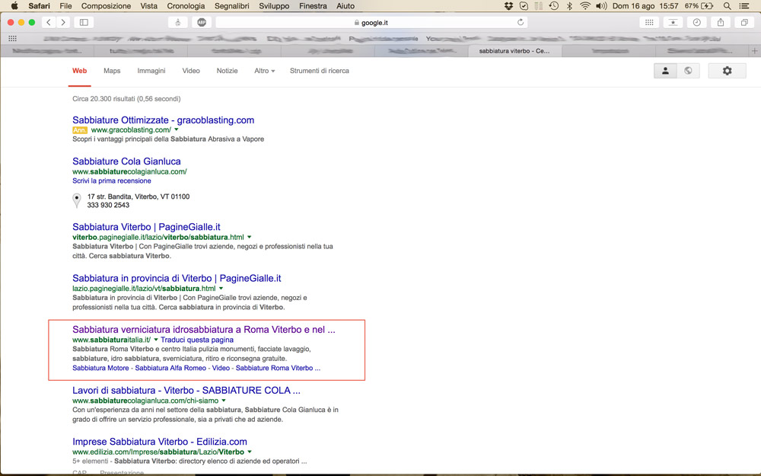Open 'Sabbiatura in provincia di Viterbo' result
This screenshot has height=476, width=761.
[177, 278]
